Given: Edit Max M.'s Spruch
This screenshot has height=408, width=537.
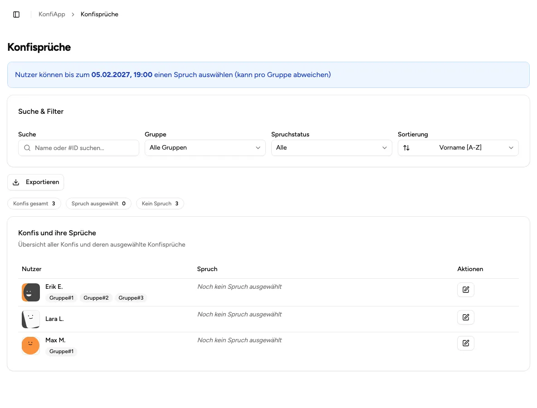Looking at the screenshot, I should coord(466,343).
